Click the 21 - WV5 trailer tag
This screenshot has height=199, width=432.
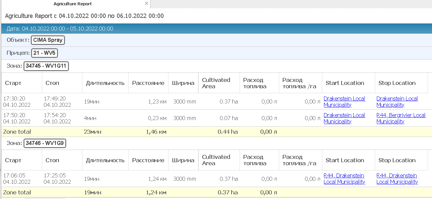coord(45,53)
